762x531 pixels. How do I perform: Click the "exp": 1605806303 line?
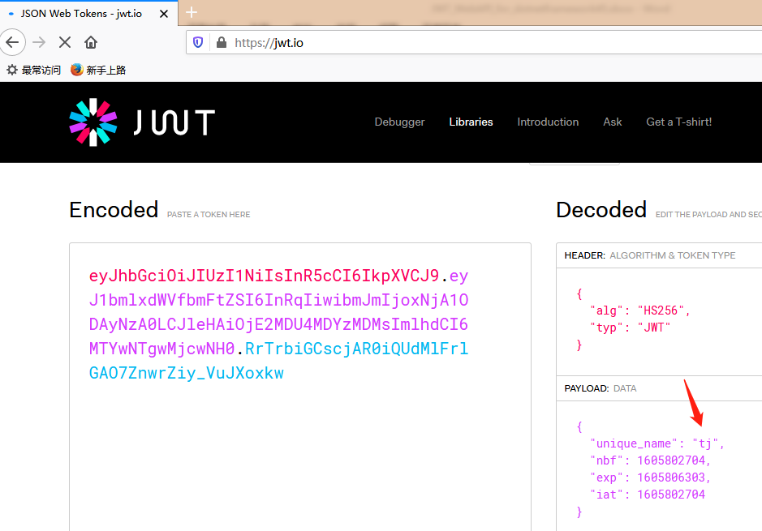[x=650, y=477]
